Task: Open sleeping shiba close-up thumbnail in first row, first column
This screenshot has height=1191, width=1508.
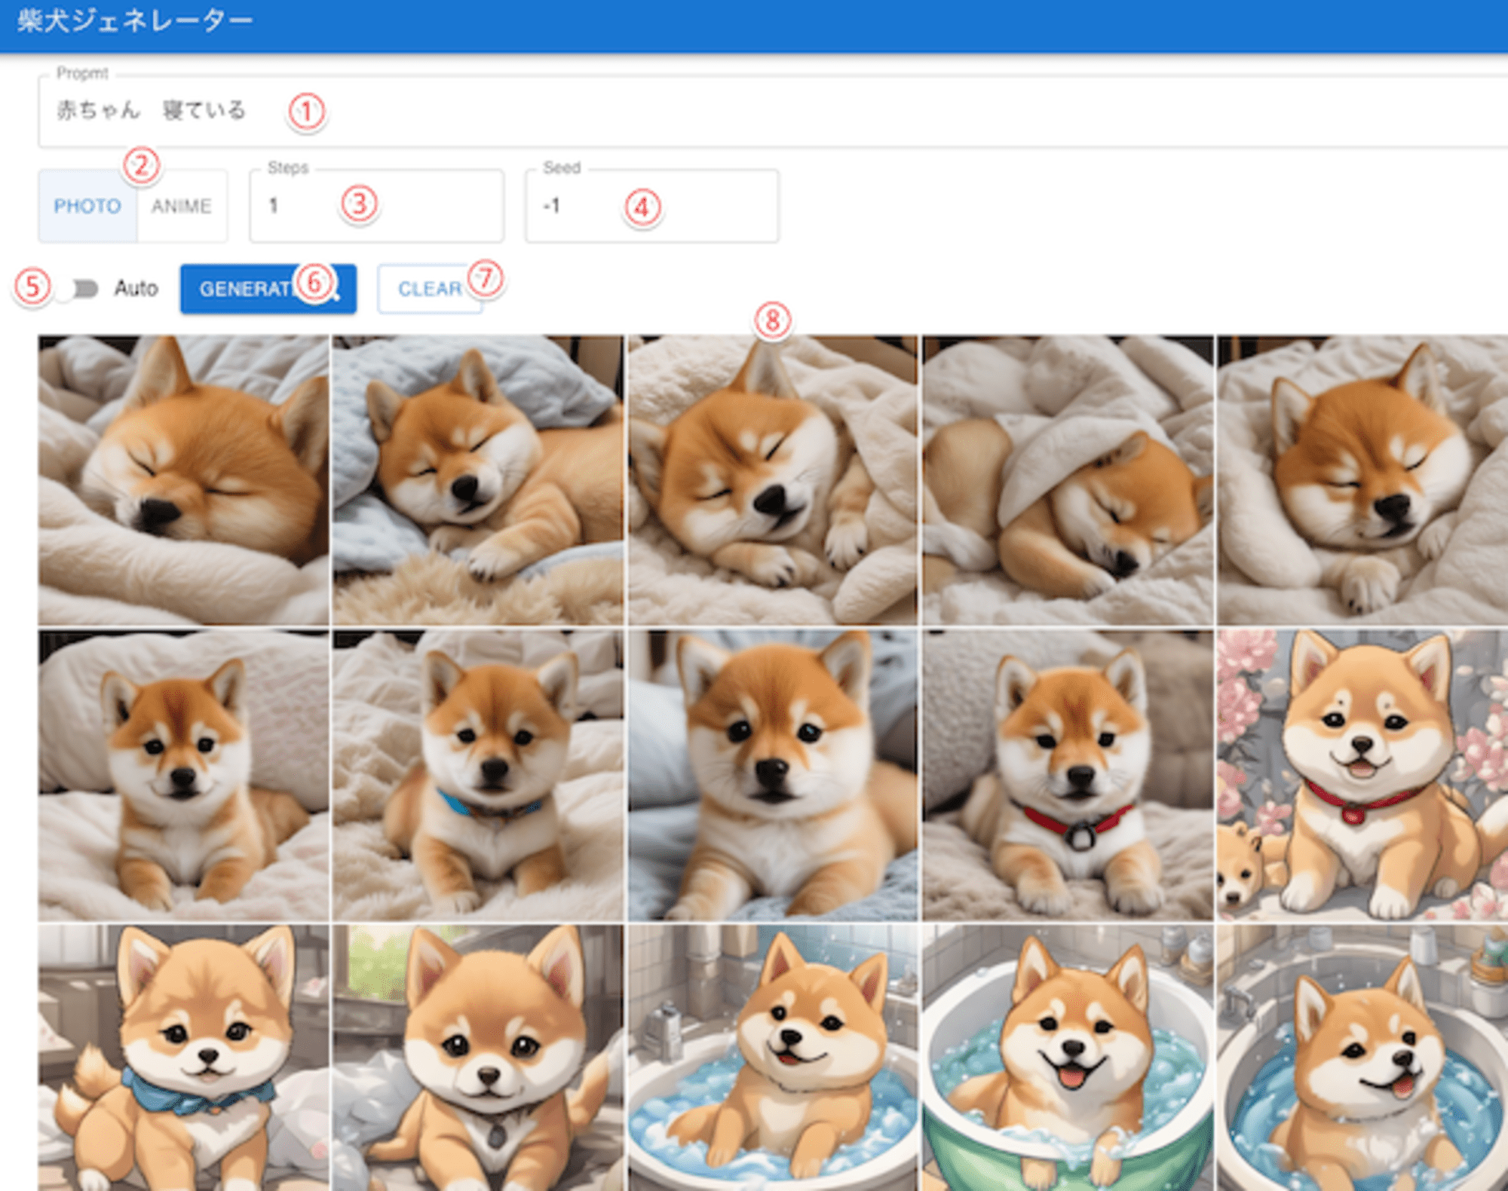Action: (184, 480)
